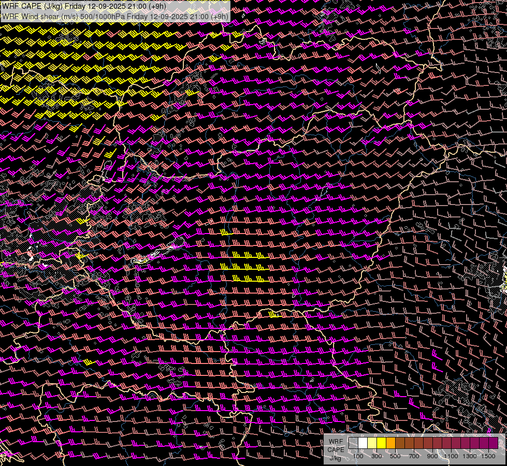The image size is (507, 466).
Task: Click the legend unit label 'J/kg'
Action: (335, 458)
